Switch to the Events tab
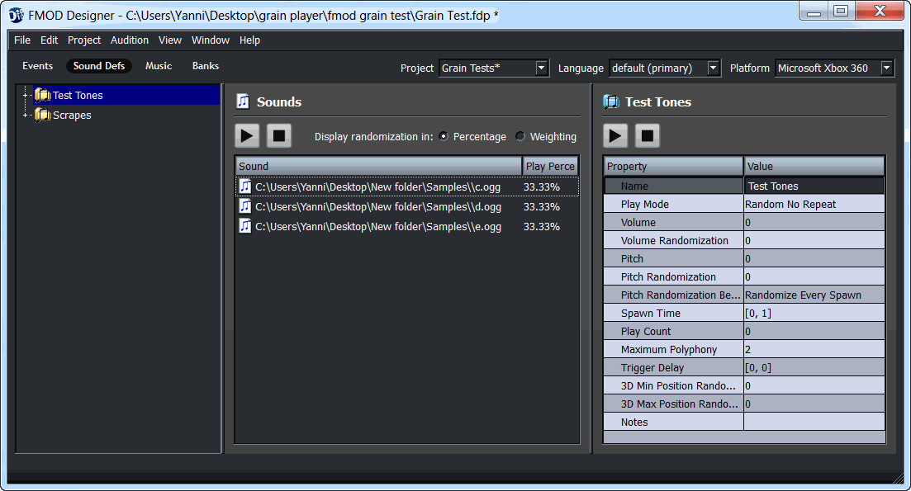The image size is (911, 491). tap(38, 66)
